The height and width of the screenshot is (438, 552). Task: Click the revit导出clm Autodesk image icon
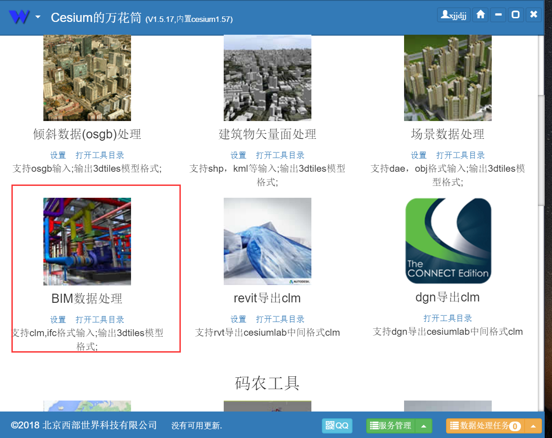[x=267, y=241]
